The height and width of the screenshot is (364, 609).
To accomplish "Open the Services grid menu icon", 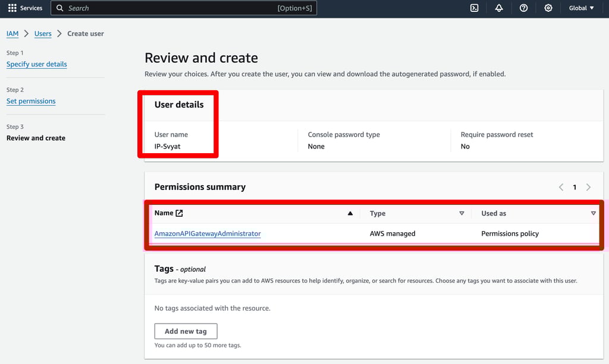I will point(12,8).
